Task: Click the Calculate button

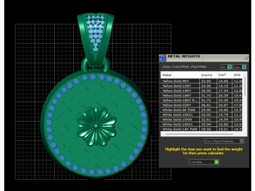Action: 204,162
